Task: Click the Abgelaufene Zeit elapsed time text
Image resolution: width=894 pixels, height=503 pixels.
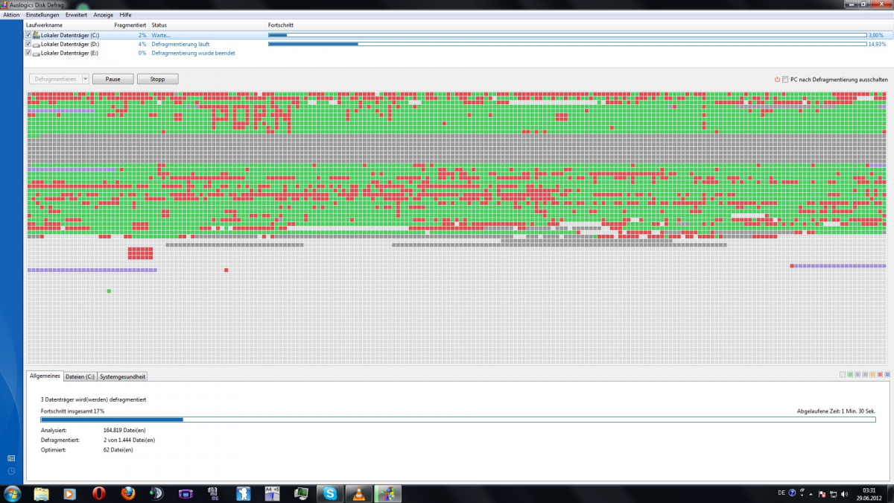Action: tap(836, 411)
